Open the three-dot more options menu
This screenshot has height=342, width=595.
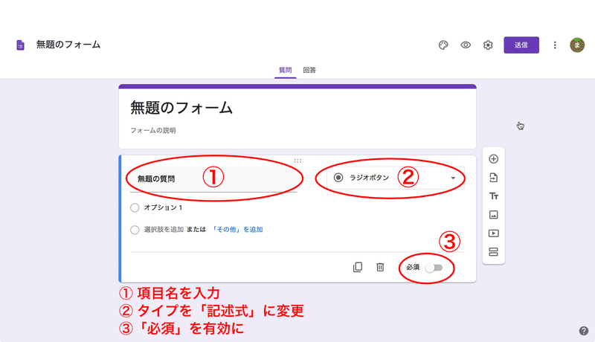pos(555,45)
